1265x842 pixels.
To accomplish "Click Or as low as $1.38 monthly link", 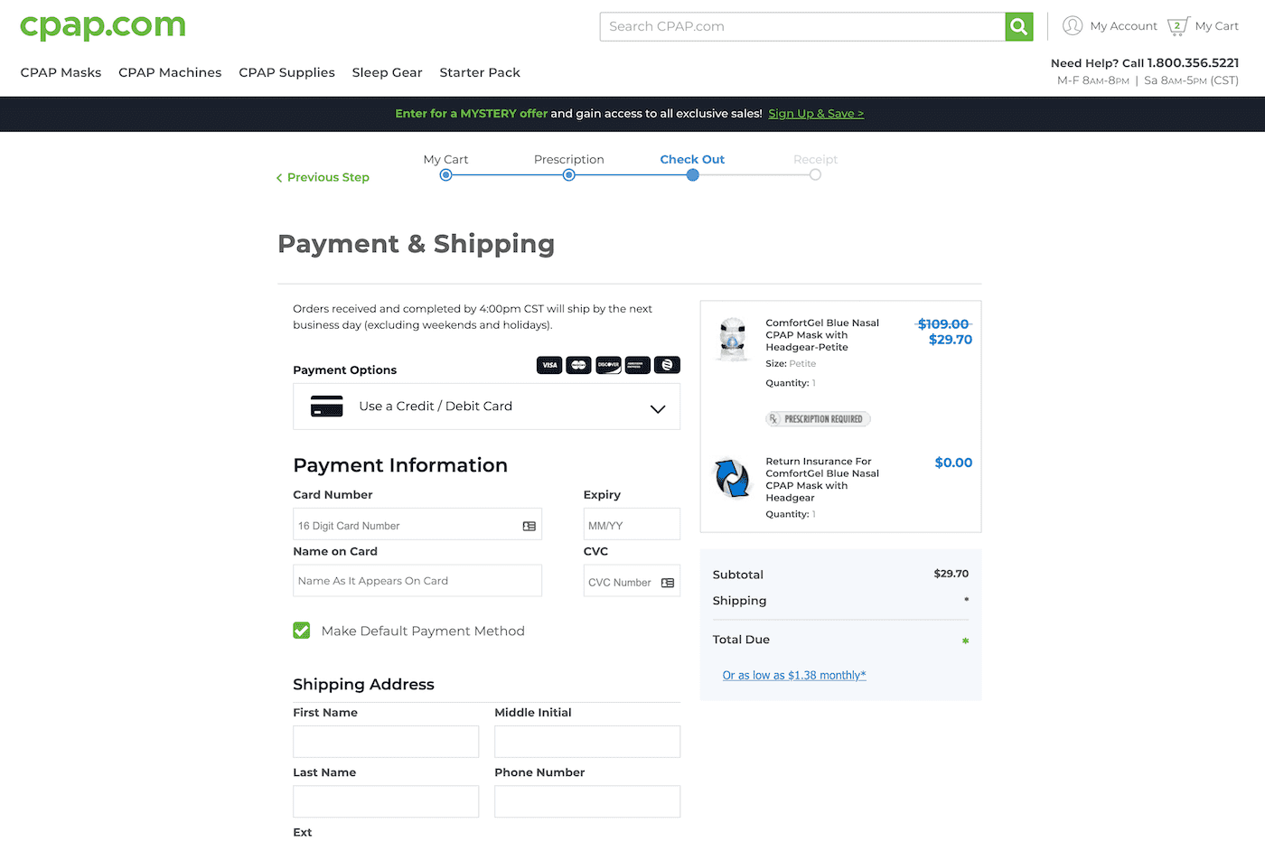I will pos(794,676).
